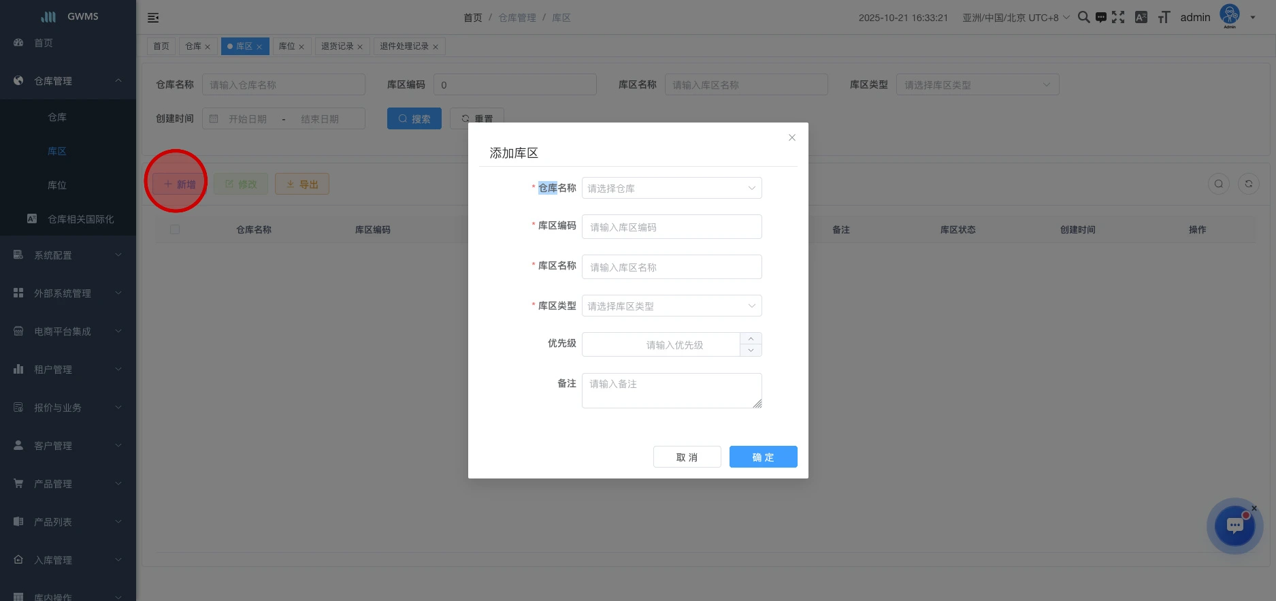
Task: Switch to the 退货记录 tab
Action: point(338,46)
